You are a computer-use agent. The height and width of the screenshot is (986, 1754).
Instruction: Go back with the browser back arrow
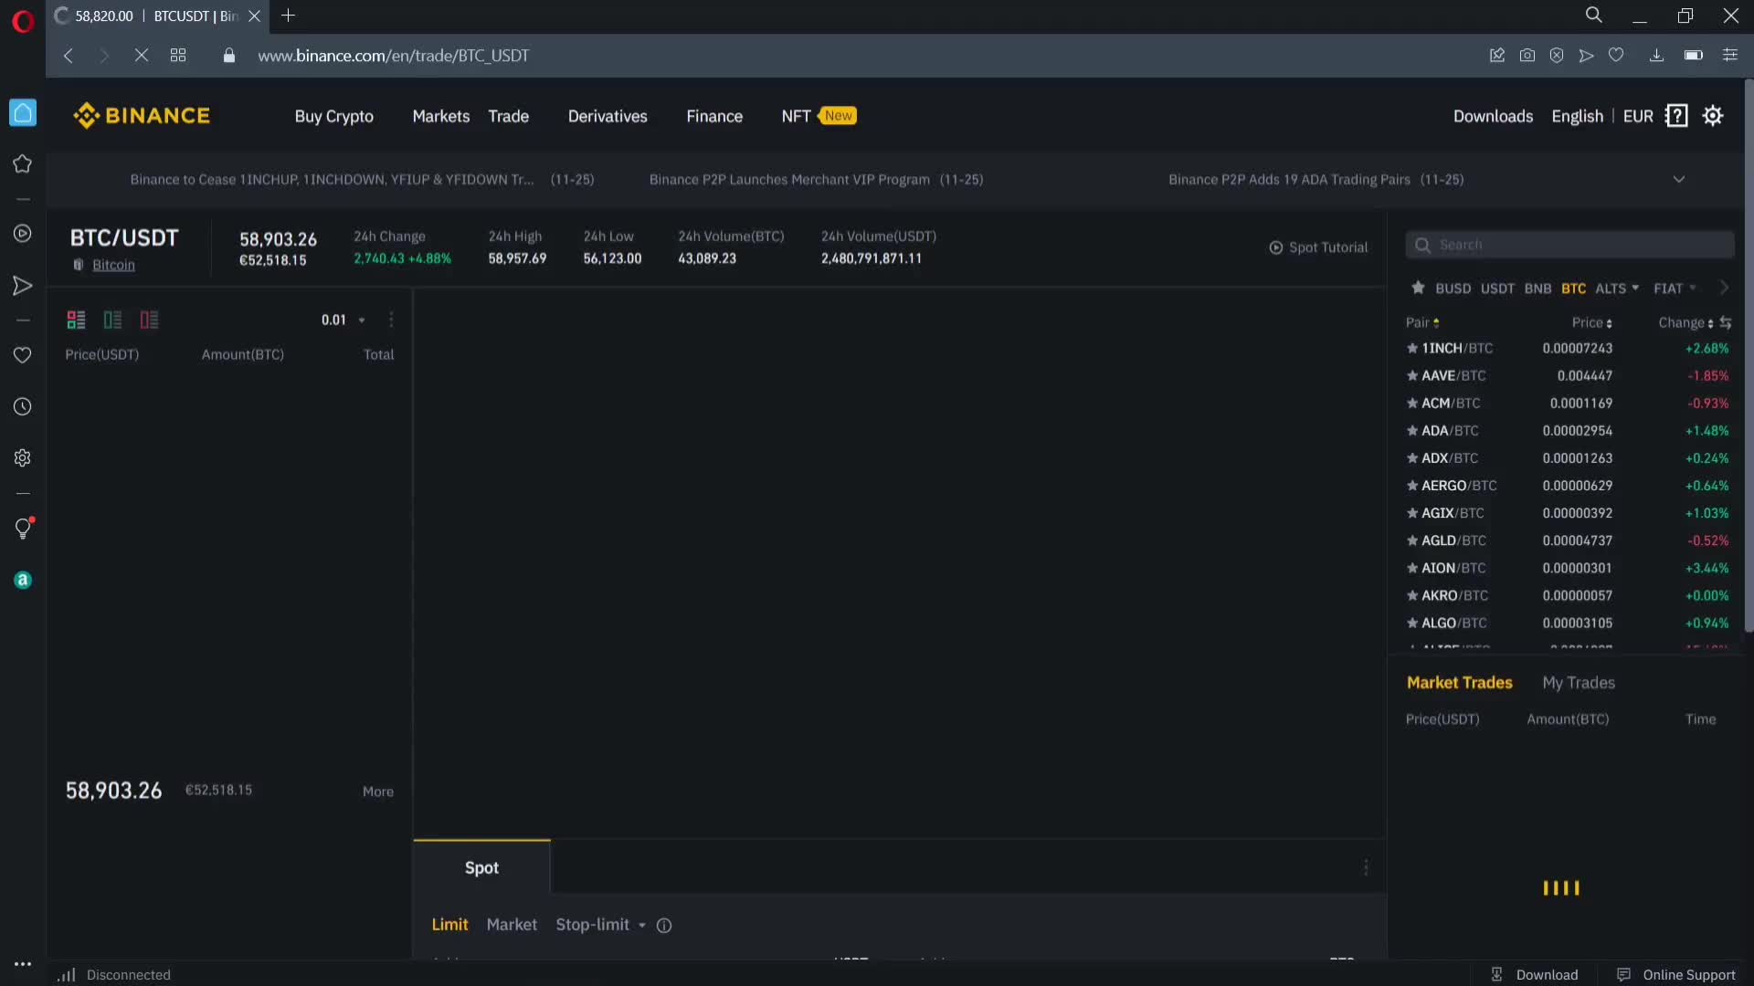[x=68, y=56]
